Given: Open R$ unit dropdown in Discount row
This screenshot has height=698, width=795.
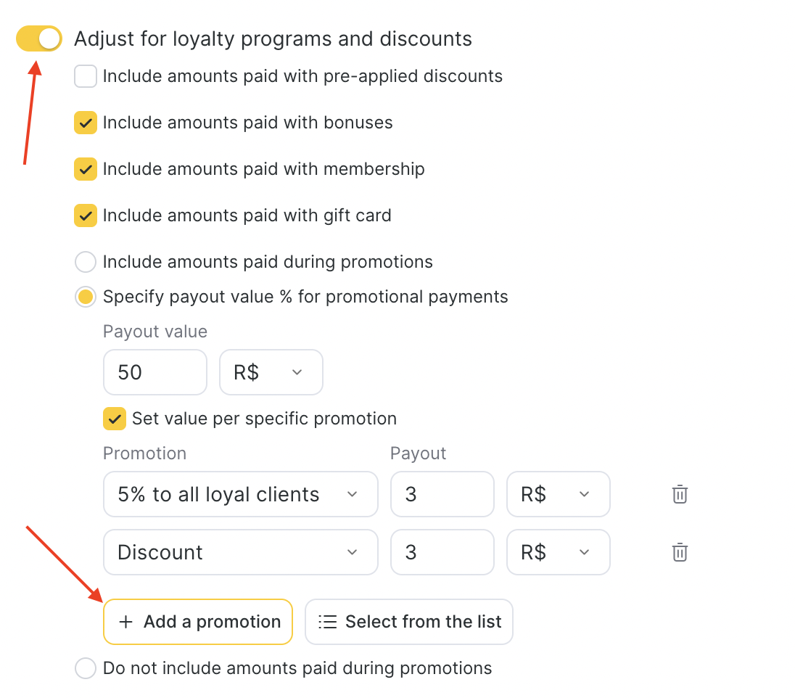Looking at the screenshot, I should click(x=559, y=552).
